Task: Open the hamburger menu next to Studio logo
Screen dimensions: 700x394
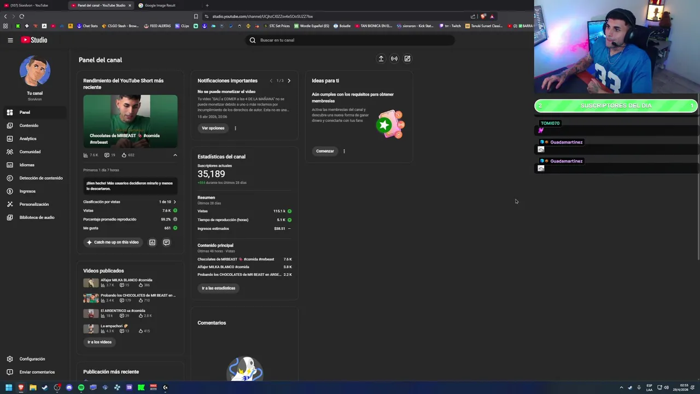Action: tap(10, 40)
